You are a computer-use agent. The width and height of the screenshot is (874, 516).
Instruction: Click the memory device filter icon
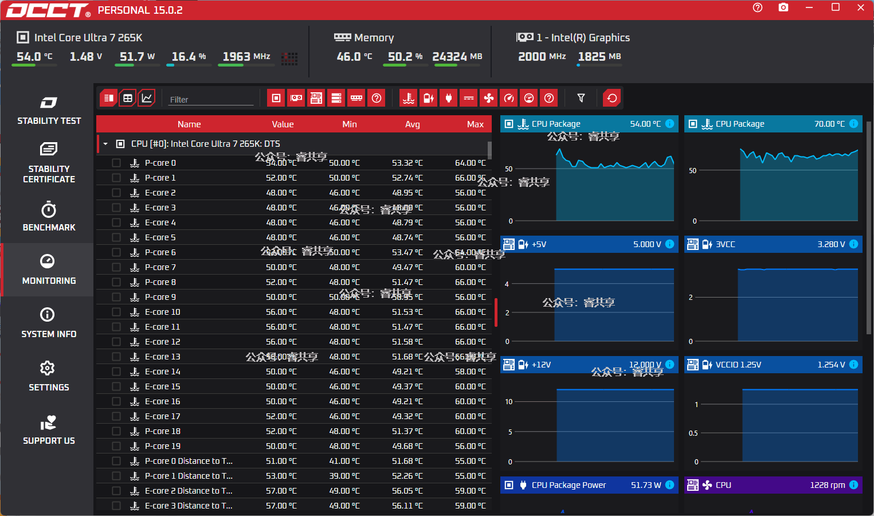(x=356, y=98)
